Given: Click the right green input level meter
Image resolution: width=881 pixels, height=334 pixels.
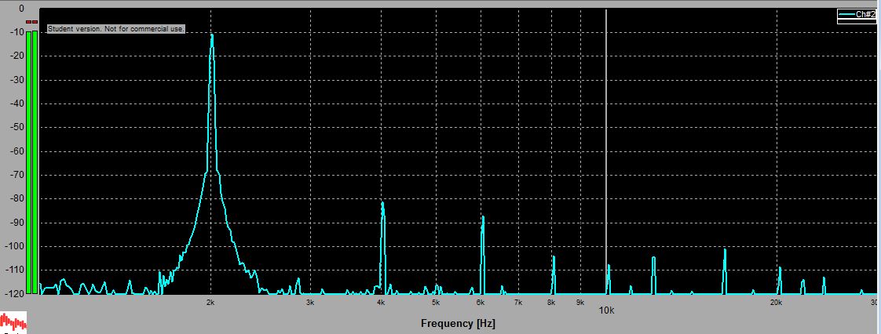Looking at the screenshot, I should coord(35,162).
